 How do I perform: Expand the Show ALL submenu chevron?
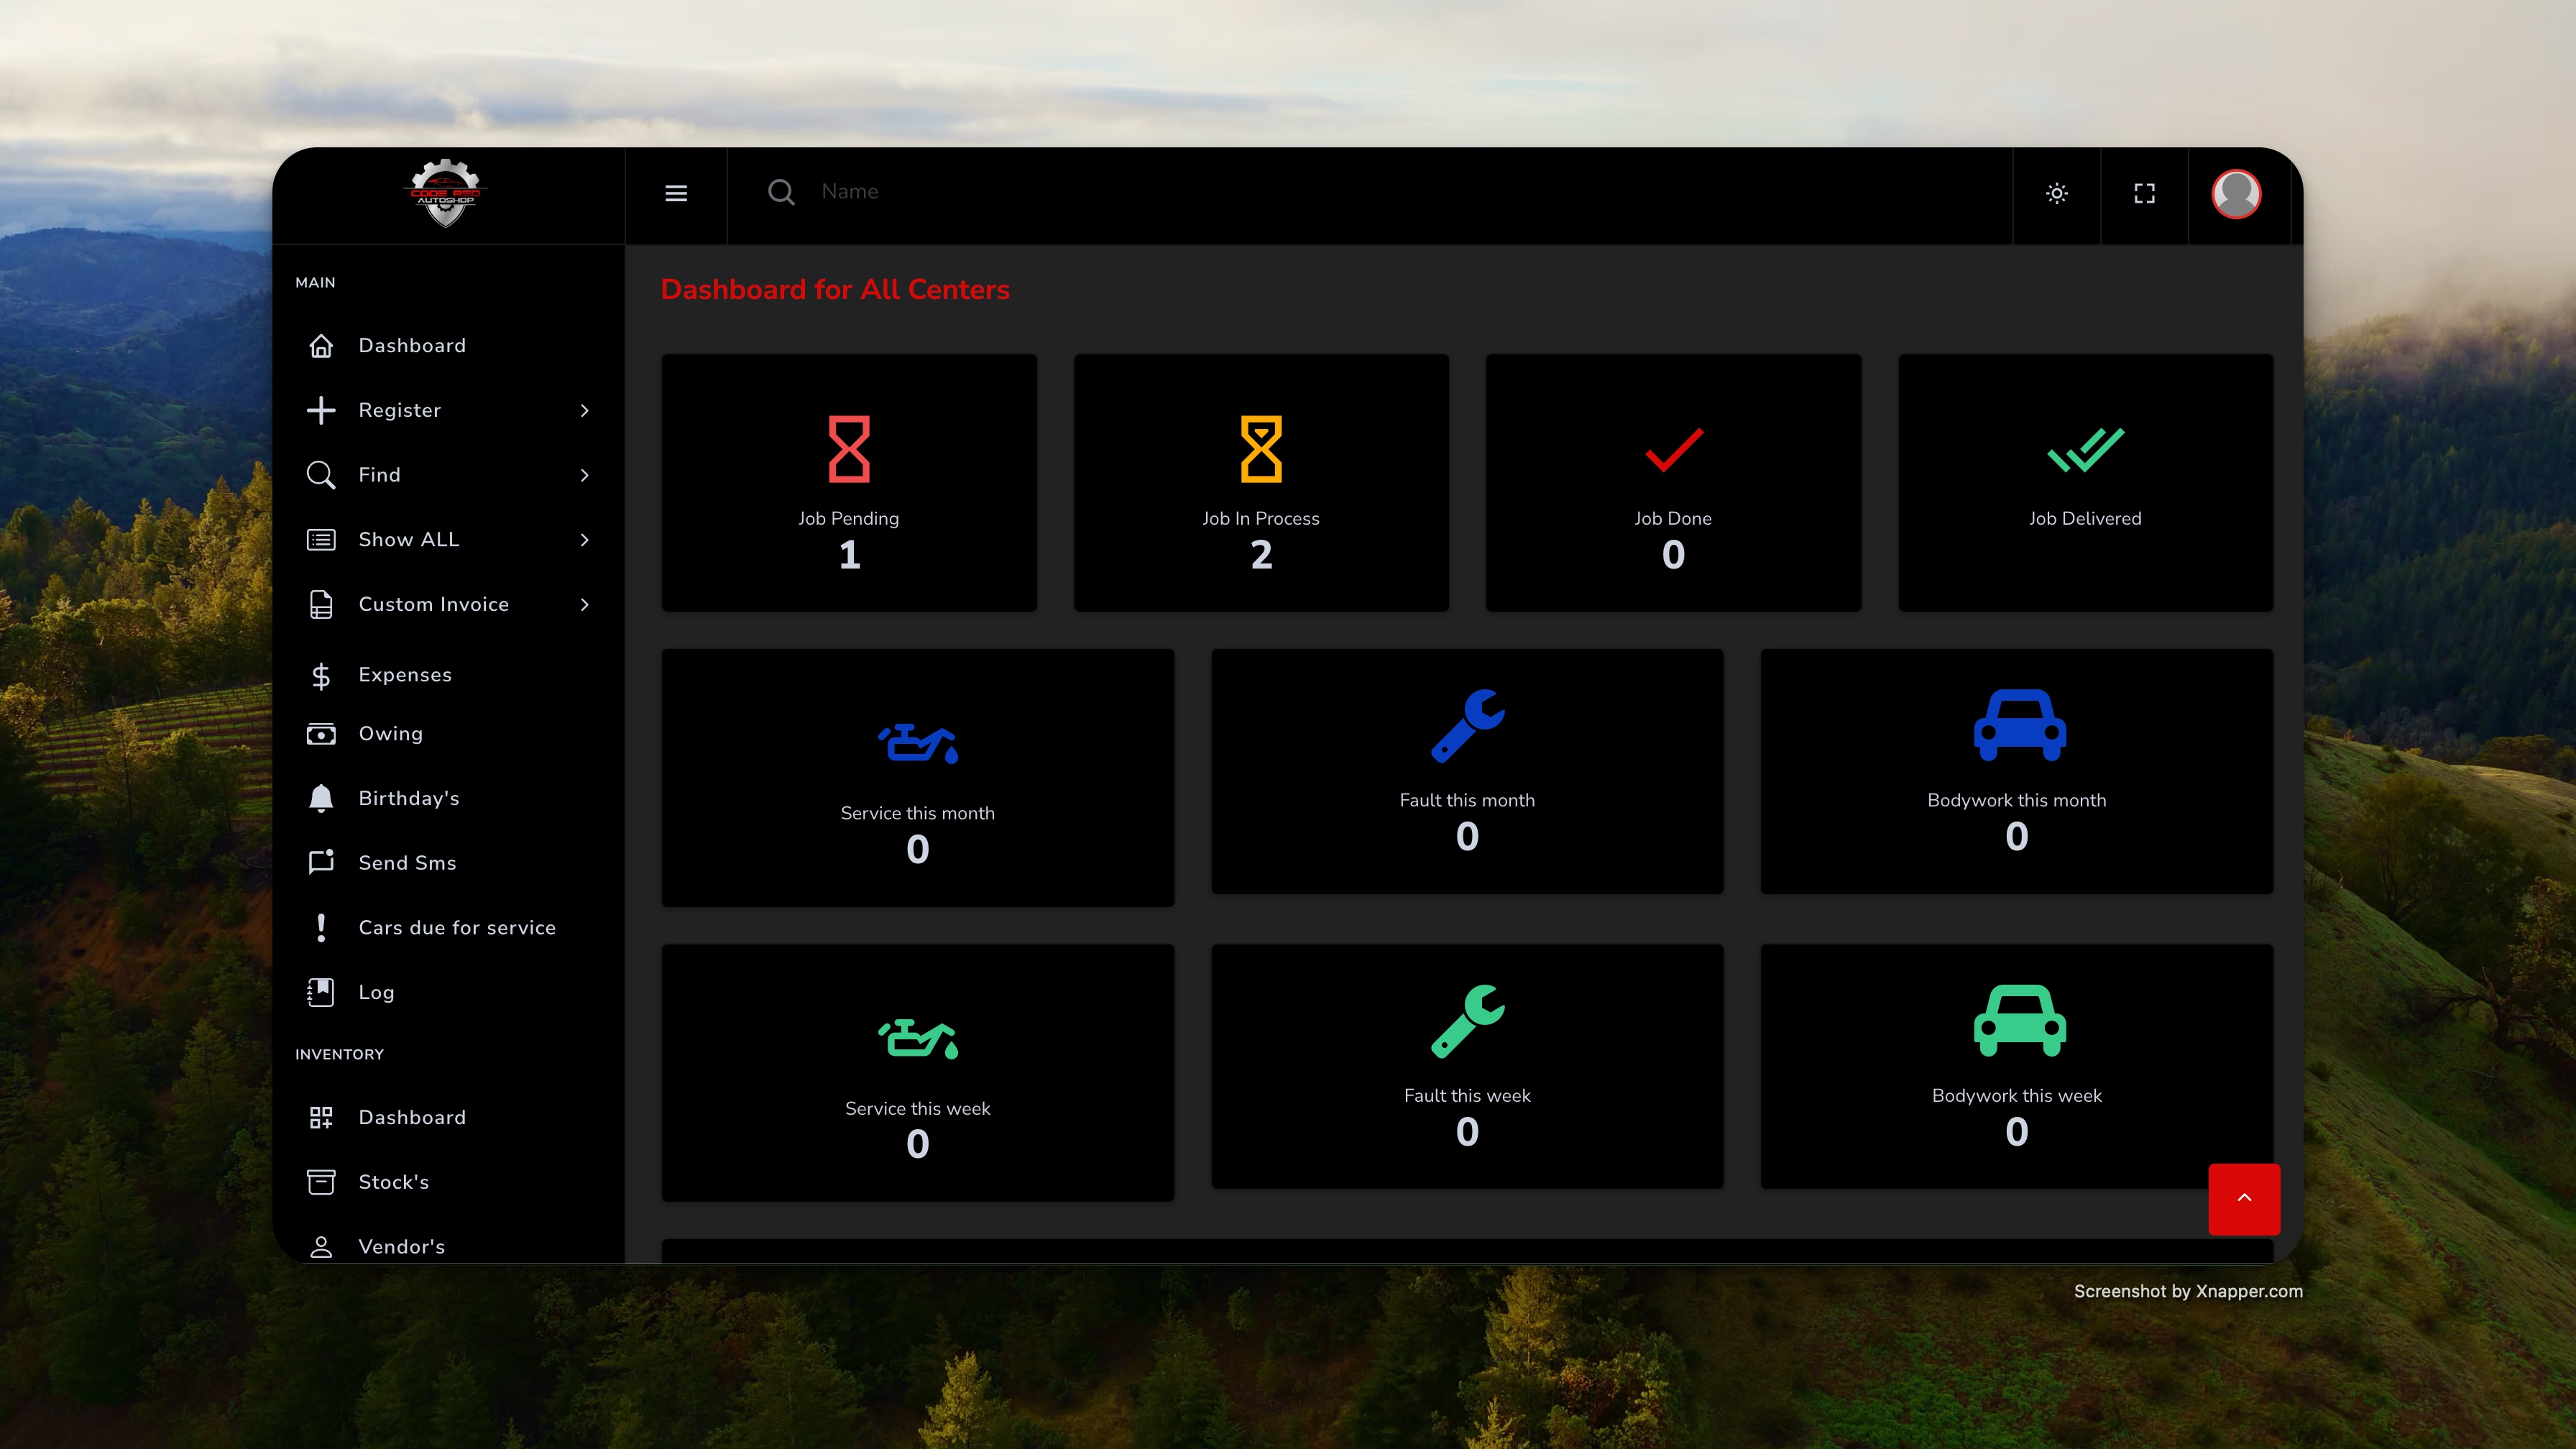tap(584, 540)
